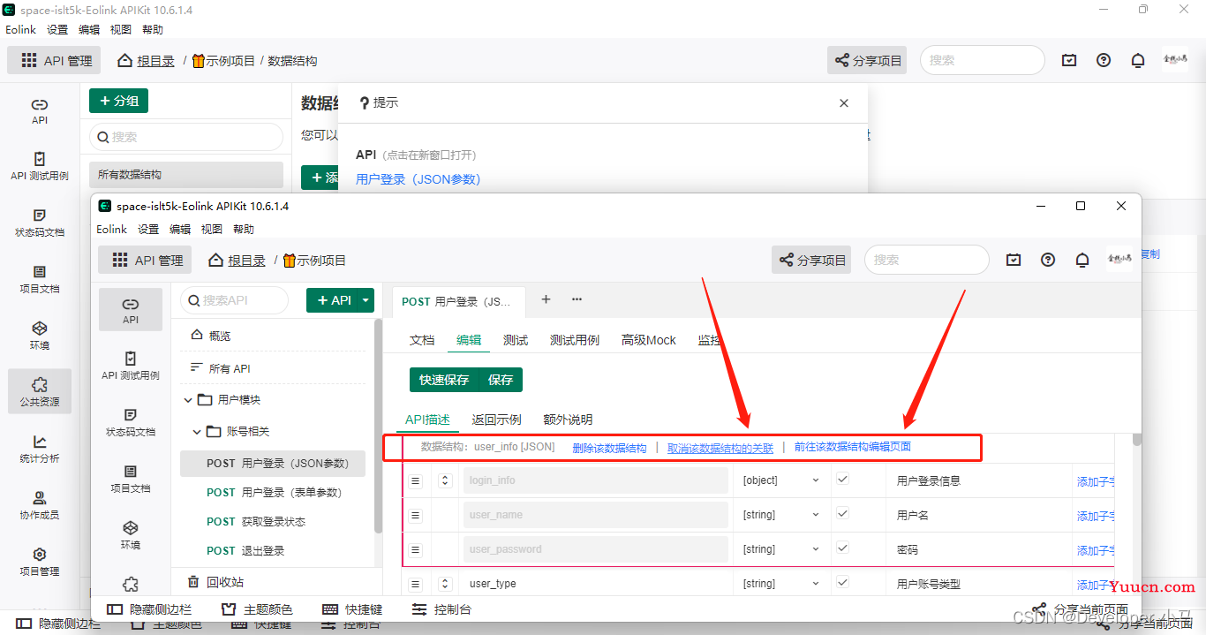This screenshot has width=1206, height=635.
Task: Open 环境 in front window sidebar
Action: 131,535
